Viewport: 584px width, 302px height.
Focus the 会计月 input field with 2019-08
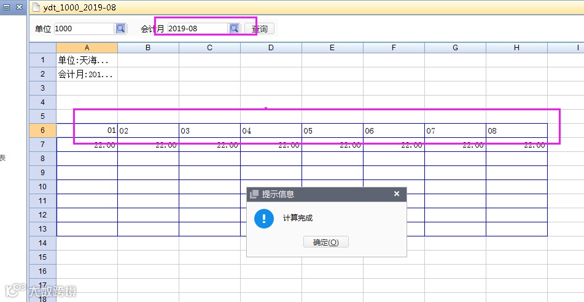pyautogui.click(x=198, y=29)
